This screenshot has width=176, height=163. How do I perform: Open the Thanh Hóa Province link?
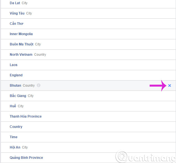26,116
